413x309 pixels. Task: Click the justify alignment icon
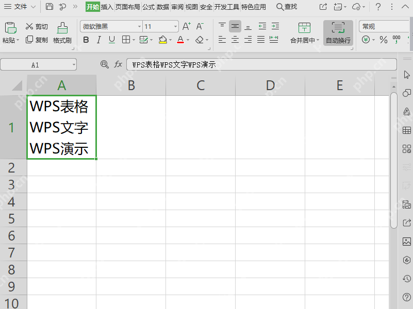261,40
